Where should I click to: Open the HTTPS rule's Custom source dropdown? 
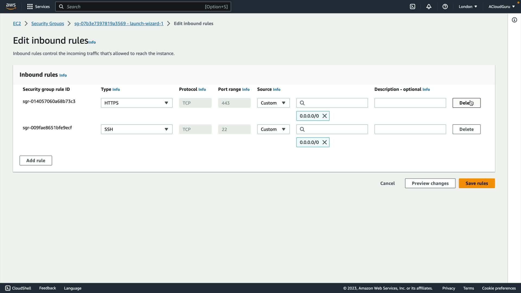[x=273, y=103]
